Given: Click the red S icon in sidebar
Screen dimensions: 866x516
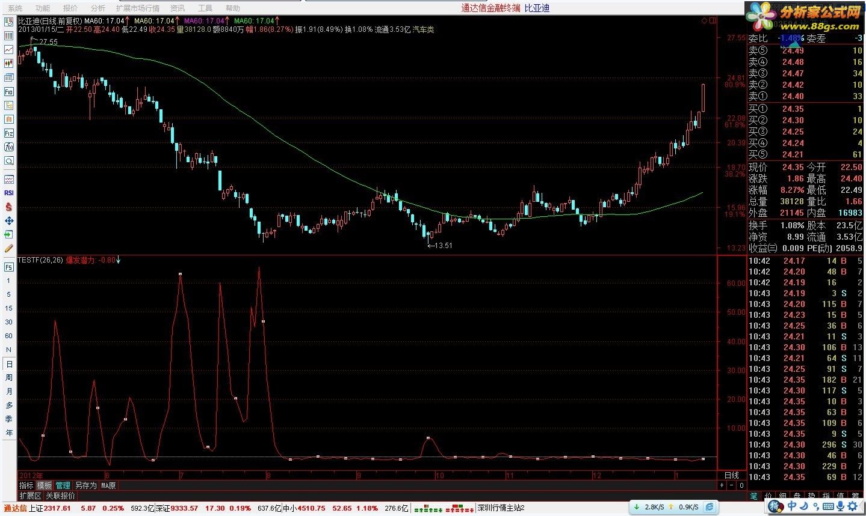Looking at the screenshot, I should click(9, 207).
